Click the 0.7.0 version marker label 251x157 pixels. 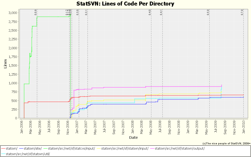242,12
